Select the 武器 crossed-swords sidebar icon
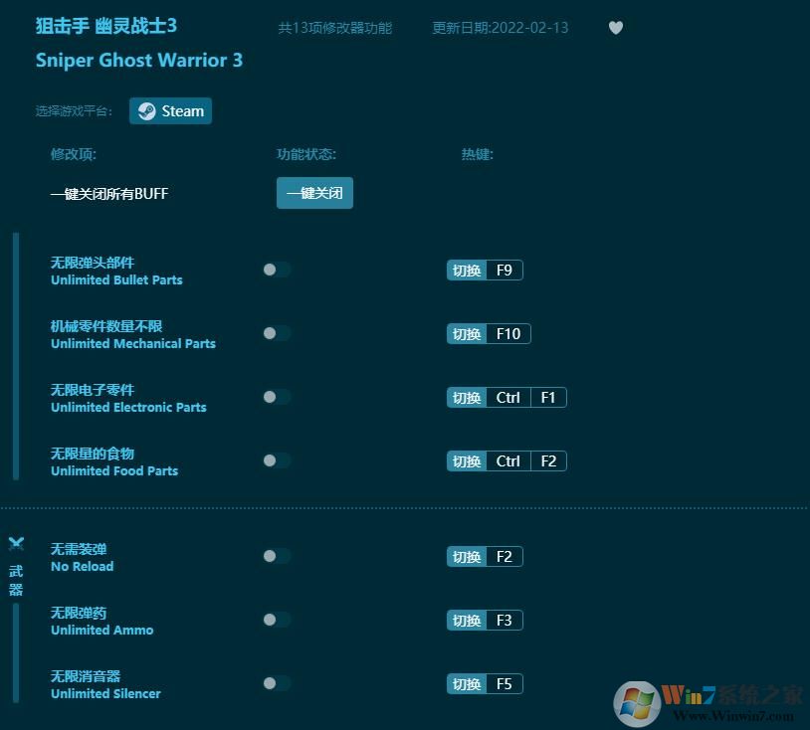 click(16, 543)
